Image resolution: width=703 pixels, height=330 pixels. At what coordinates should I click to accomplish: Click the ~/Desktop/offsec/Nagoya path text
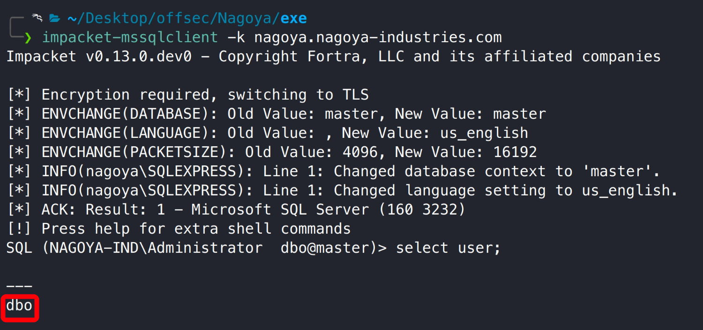pyautogui.click(x=173, y=19)
